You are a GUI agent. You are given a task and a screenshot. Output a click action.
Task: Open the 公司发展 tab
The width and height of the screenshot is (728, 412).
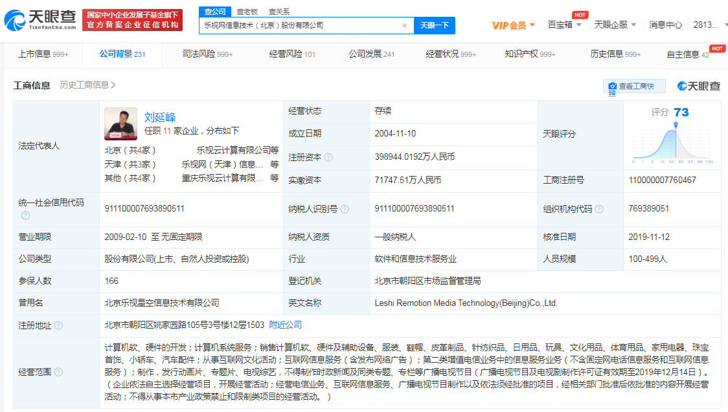click(x=371, y=54)
